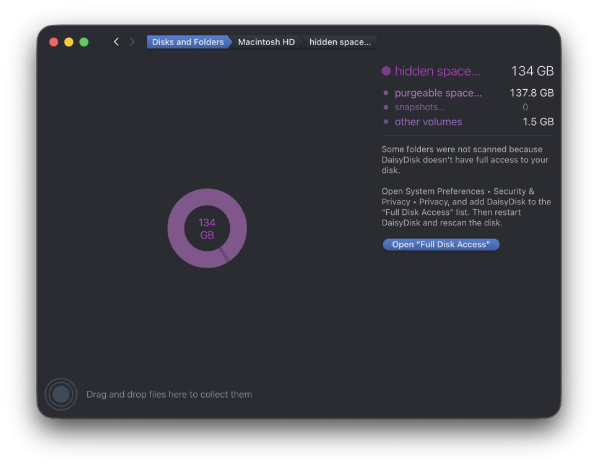Select the hidden space breadcrumb
598x467 pixels.
pos(339,42)
